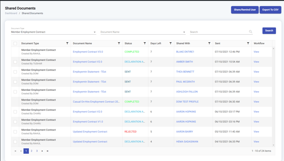Sort by the Document Type column header
This screenshot has width=284, height=161.
[30, 44]
